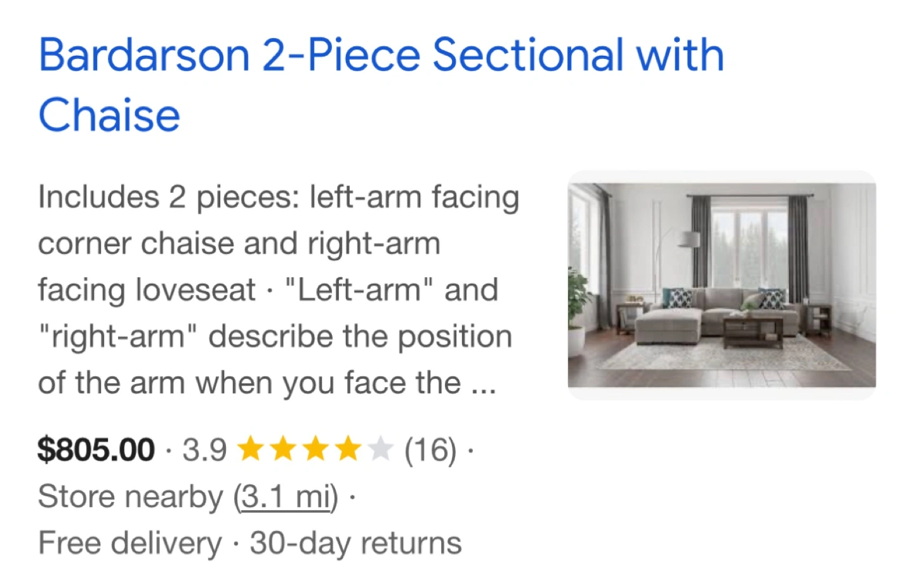Click the 3.1 mi store distance link
The width and height of the screenshot is (914, 587).
(x=286, y=497)
